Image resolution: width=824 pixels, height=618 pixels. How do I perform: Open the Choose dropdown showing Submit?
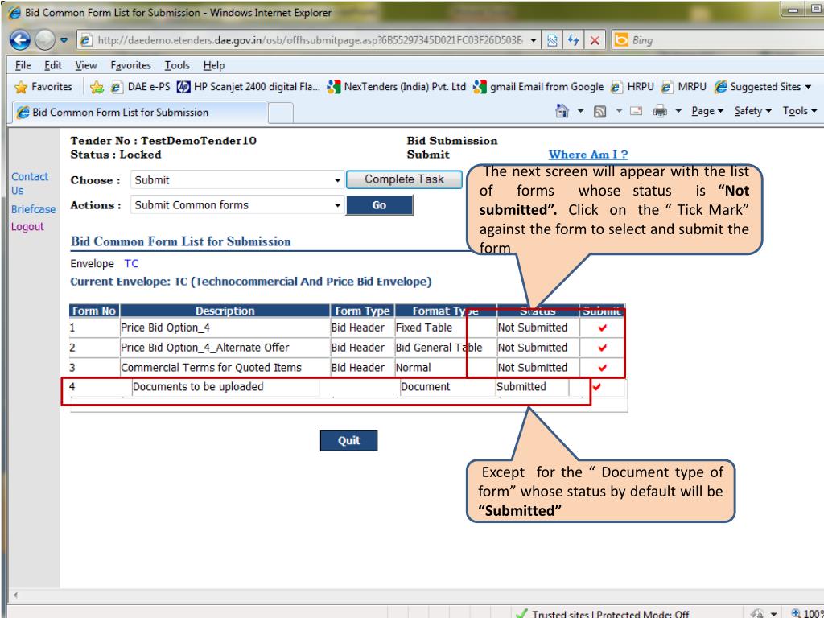[237, 180]
